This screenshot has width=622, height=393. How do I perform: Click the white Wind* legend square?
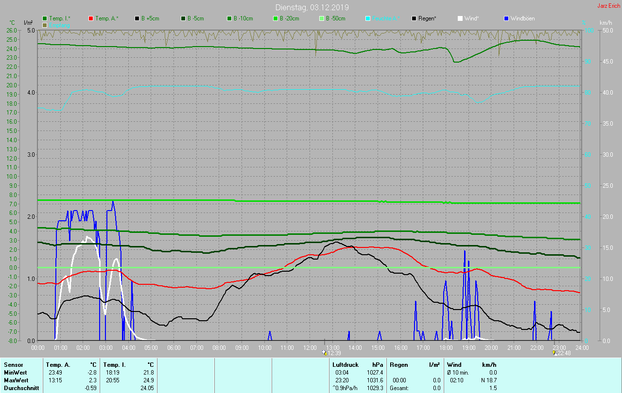(x=460, y=18)
